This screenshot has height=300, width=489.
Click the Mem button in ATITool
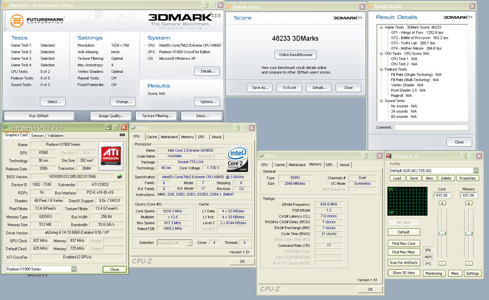pyautogui.click(x=455, y=273)
